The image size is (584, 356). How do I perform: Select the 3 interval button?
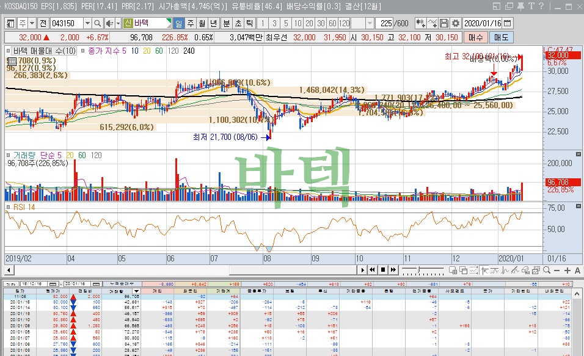point(274,23)
